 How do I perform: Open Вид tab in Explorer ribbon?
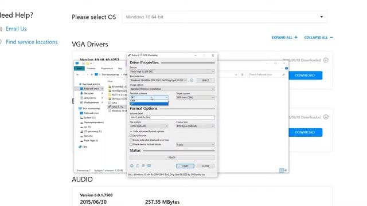[120, 69]
